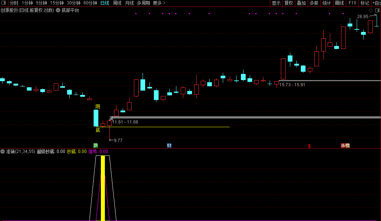
Task: Open the F10 company info
Action: [352, 3]
